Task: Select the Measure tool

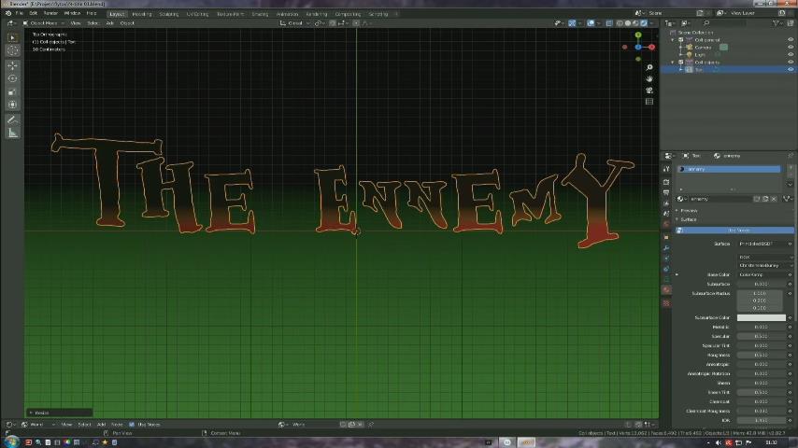Action: 12,133
